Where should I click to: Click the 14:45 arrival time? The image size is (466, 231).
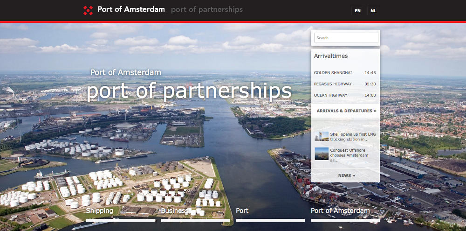tap(370, 73)
